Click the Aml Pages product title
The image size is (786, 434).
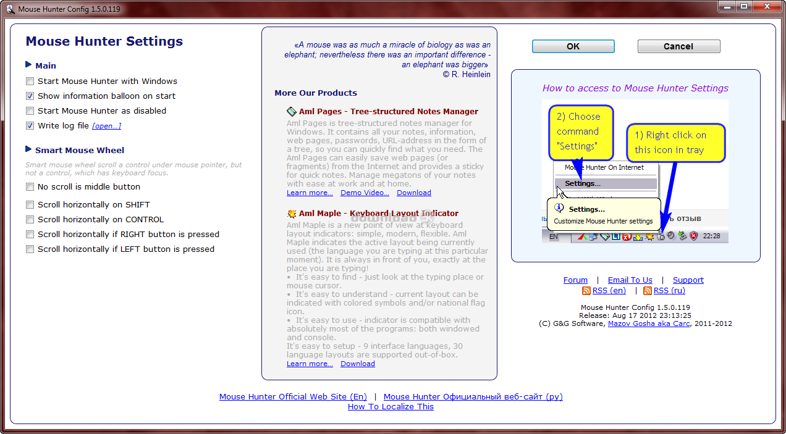coord(388,112)
